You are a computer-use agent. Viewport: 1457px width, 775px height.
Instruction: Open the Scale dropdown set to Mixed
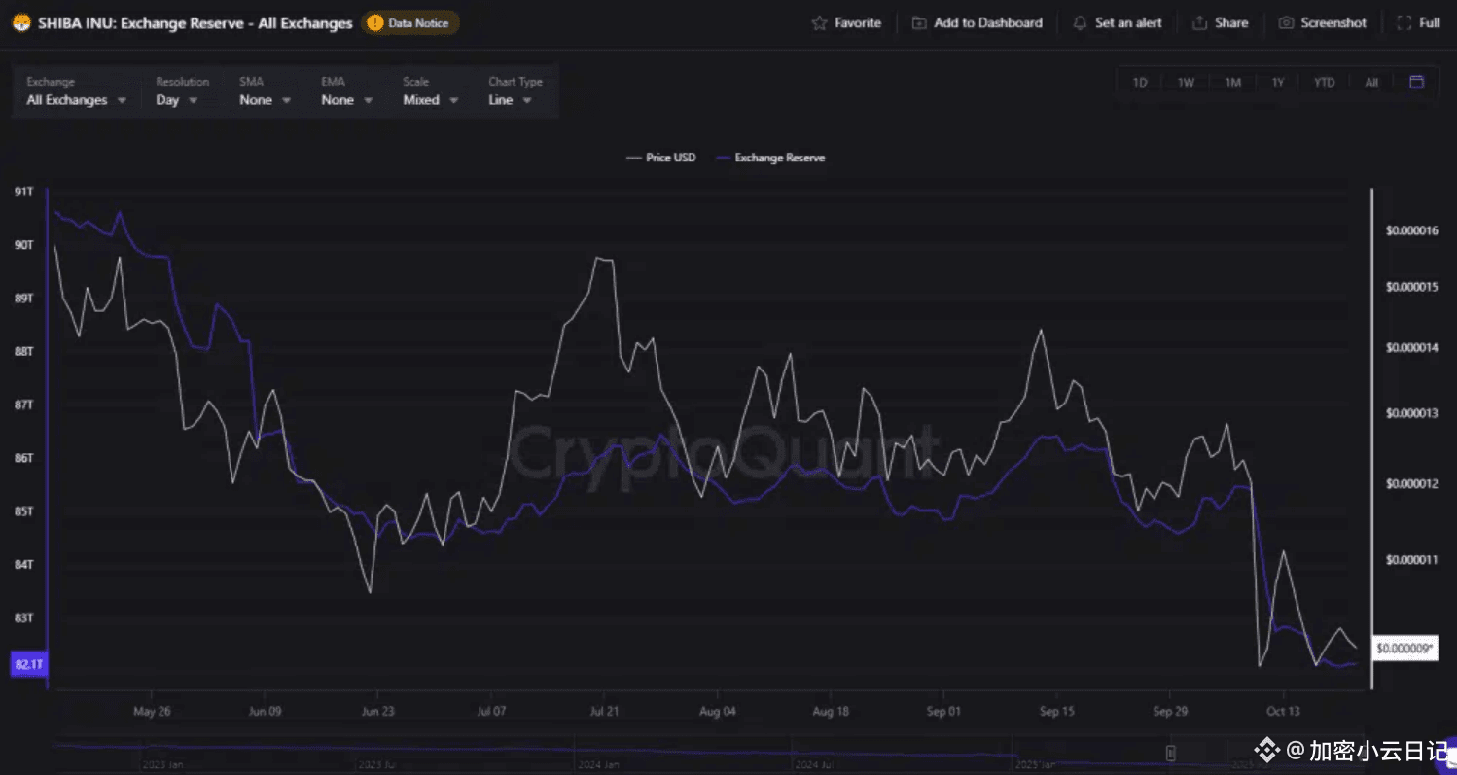point(430,100)
